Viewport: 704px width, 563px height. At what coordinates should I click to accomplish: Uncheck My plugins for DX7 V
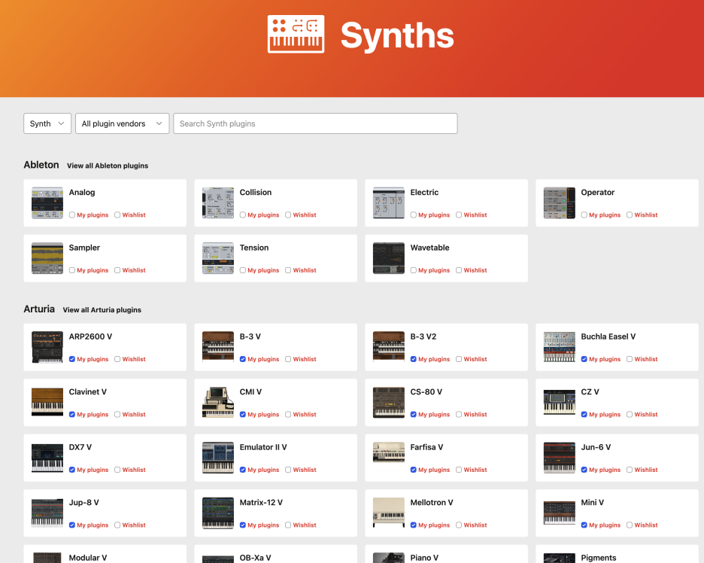coord(72,470)
